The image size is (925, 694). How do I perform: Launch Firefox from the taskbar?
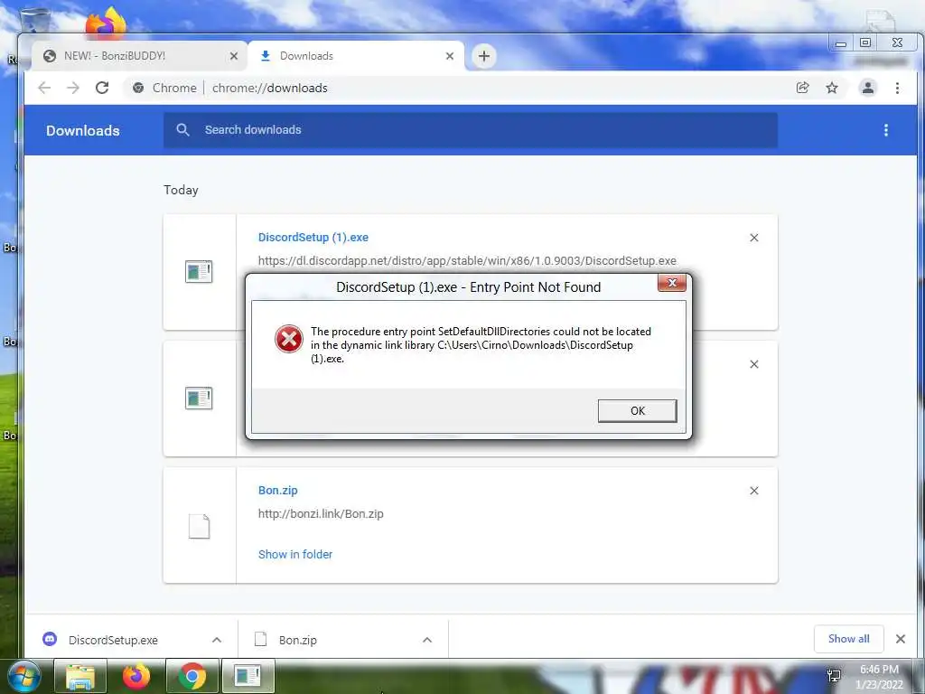click(x=136, y=676)
